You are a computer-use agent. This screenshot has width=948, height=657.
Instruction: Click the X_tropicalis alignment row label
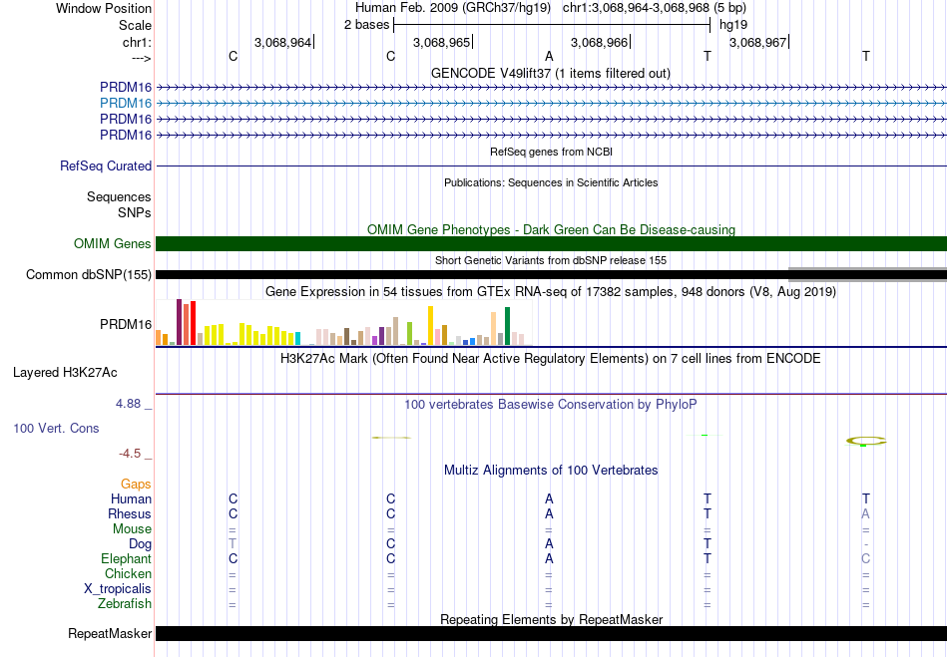click(x=118, y=589)
